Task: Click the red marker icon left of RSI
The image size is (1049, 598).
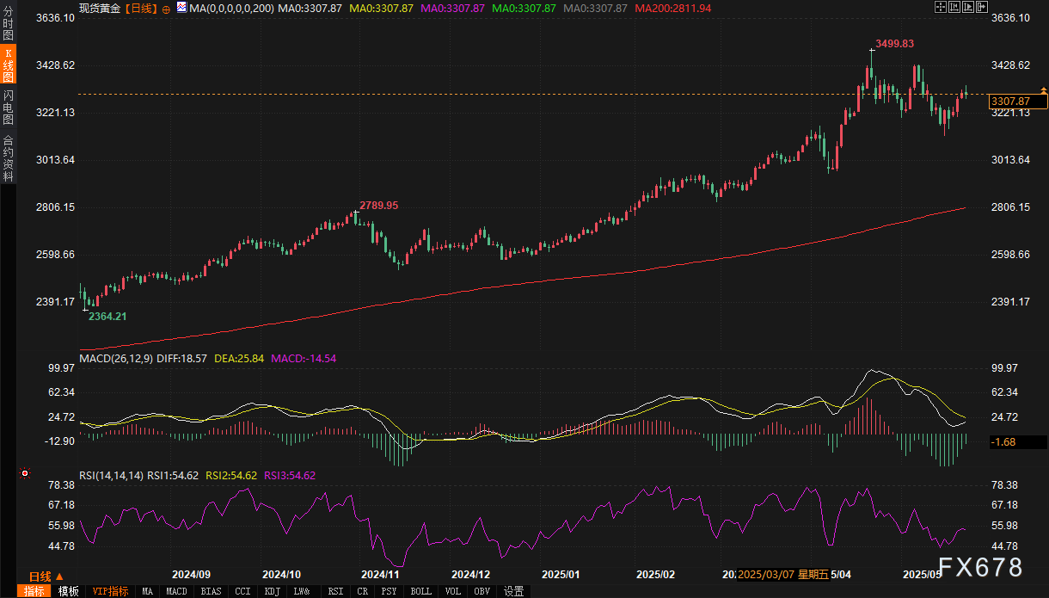Action: coord(26,473)
